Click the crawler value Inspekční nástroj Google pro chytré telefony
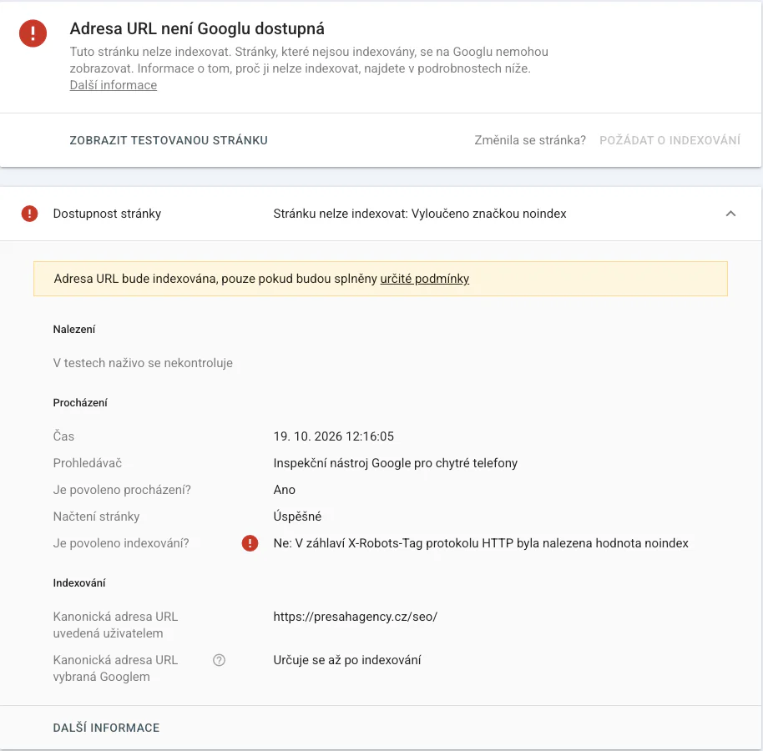This screenshot has width=763, height=751. tap(395, 463)
